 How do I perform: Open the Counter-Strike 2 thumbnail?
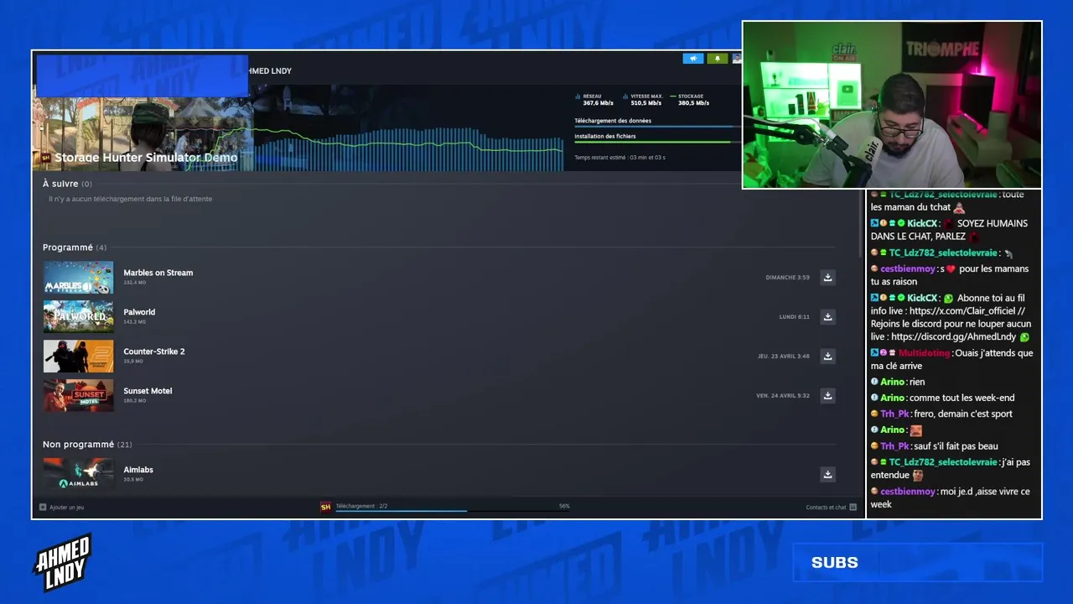[x=78, y=357]
